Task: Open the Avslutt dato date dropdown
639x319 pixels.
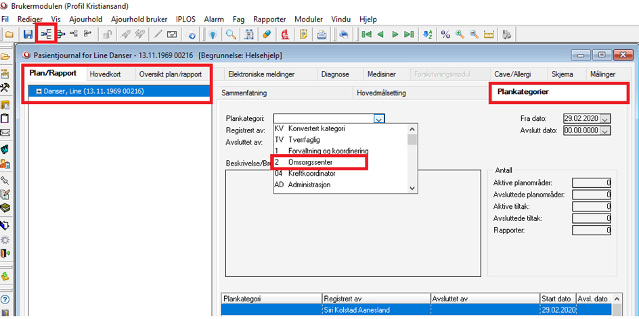Action: point(605,130)
